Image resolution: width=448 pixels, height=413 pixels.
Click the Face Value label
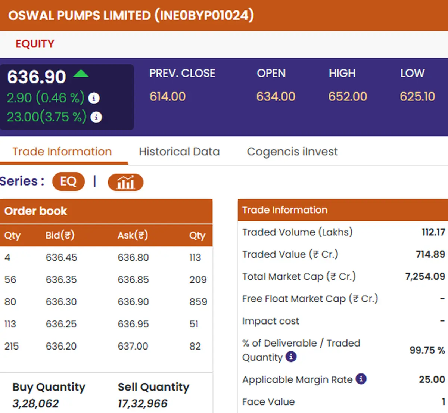tap(268, 402)
